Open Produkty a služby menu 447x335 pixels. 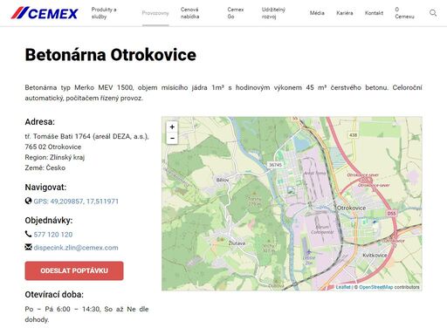coord(104,13)
